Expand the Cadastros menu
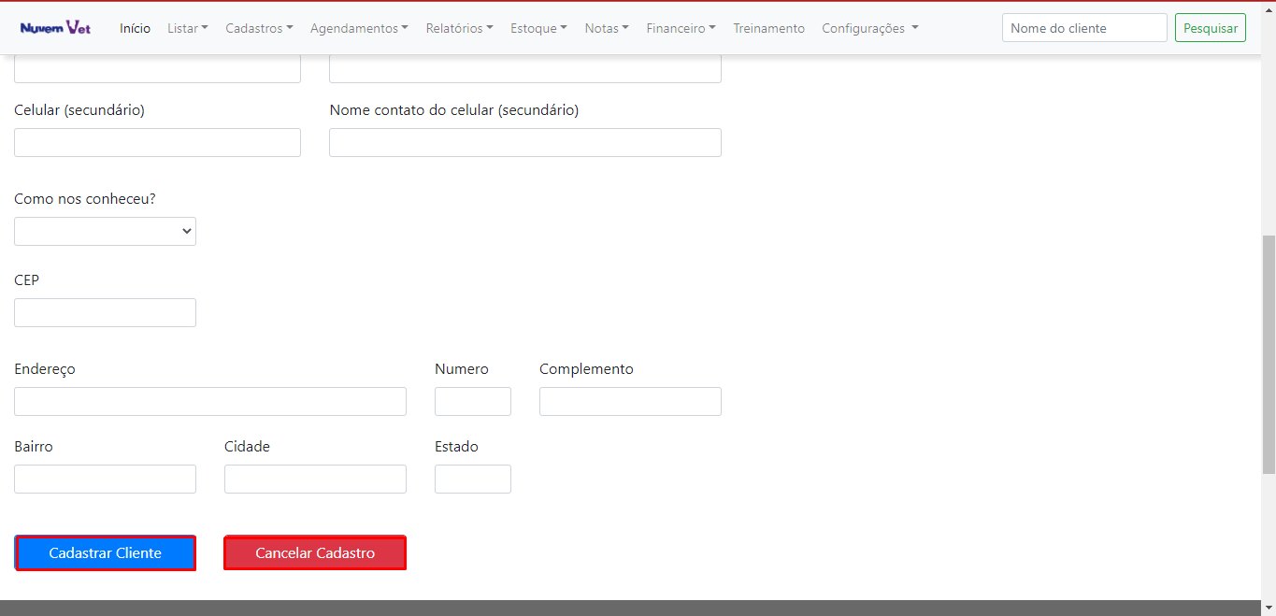Image resolution: width=1276 pixels, height=616 pixels. (x=259, y=28)
